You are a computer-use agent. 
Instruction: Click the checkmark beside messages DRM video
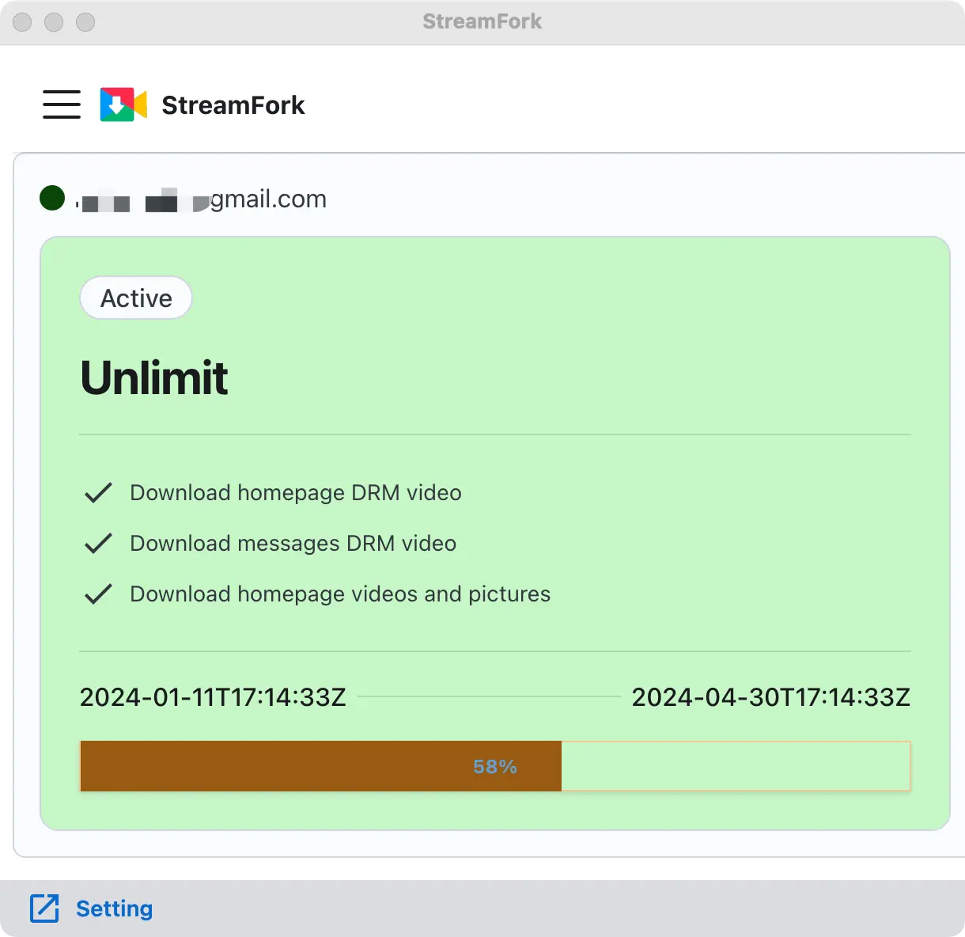pos(97,543)
